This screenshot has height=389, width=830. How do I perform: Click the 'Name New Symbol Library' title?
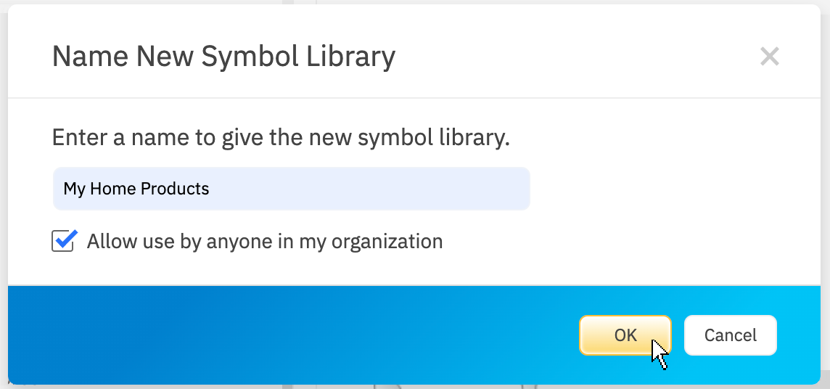pyautogui.click(x=223, y=57)
